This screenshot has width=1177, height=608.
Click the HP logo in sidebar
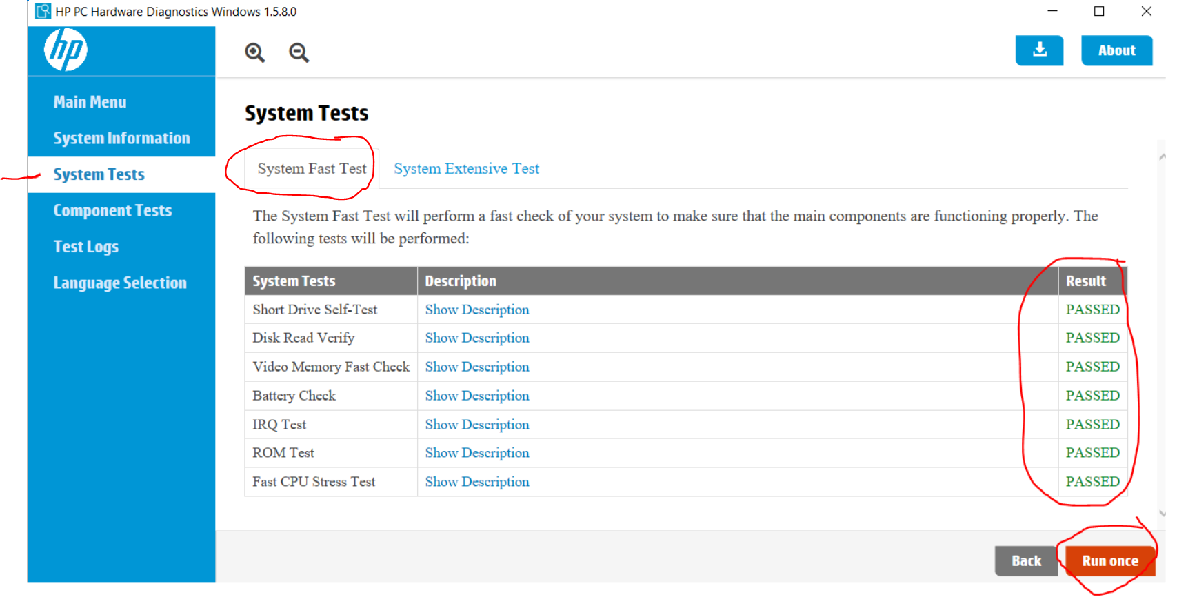click(66, 50)
